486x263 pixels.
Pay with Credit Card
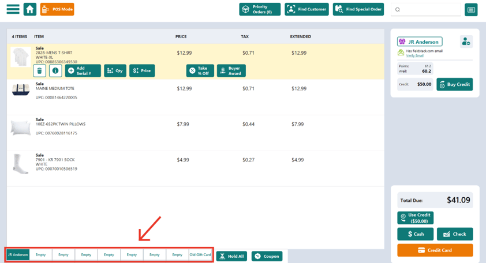coord(435,250)
